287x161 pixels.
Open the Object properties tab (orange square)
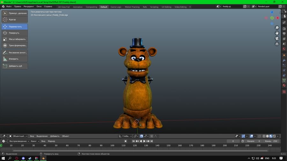284,55
